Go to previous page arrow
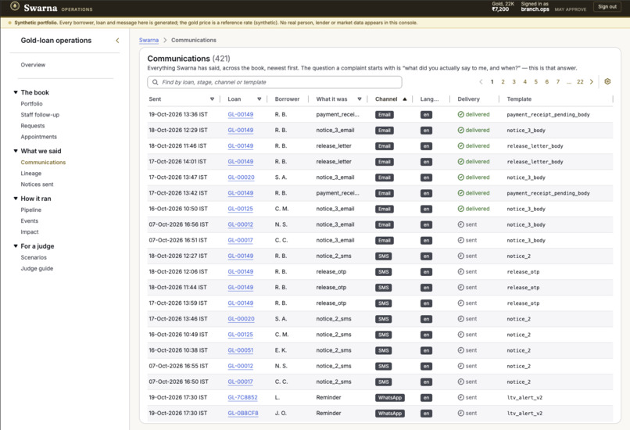This screenshot has height=430, width=630. [x=481, y=82]
